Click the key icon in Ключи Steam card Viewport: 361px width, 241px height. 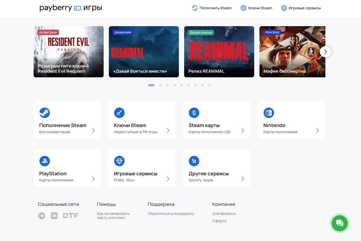point(119,113)
